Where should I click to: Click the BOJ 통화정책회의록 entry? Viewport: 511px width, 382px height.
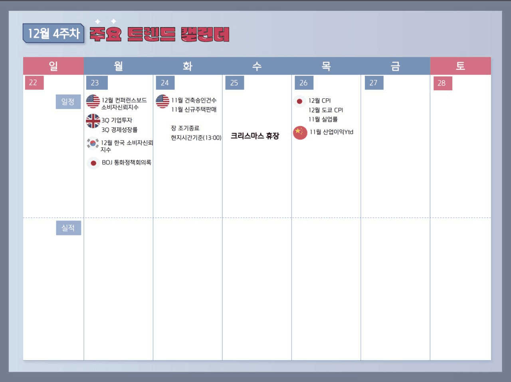click(x=127, y=163)
